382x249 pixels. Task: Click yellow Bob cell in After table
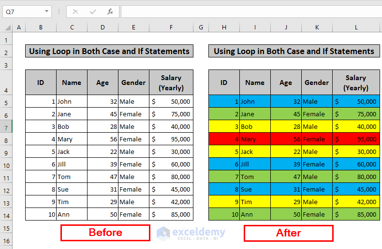pos(255,126)
